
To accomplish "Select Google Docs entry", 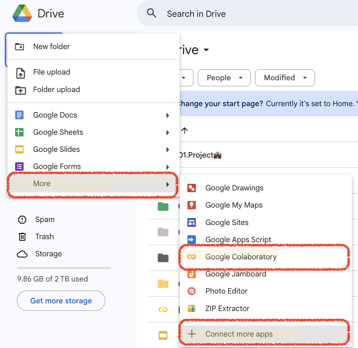I will 94,115.
